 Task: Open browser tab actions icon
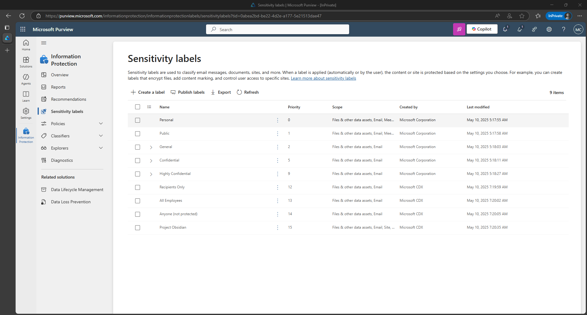[x=7, y=27]
